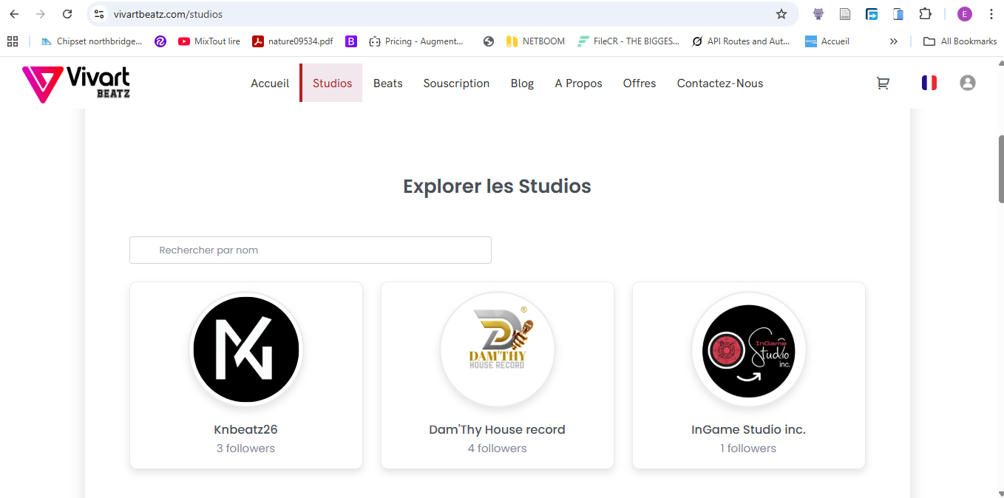Select the Knbeatz26 studio logo
This screenshot has width=1004, height=498.
pos(246,349)
